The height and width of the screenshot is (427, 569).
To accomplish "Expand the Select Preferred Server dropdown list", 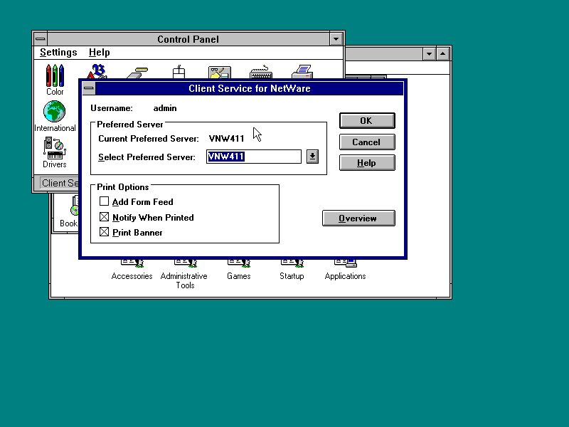I will pyautogui.click(x=312, y=157).
